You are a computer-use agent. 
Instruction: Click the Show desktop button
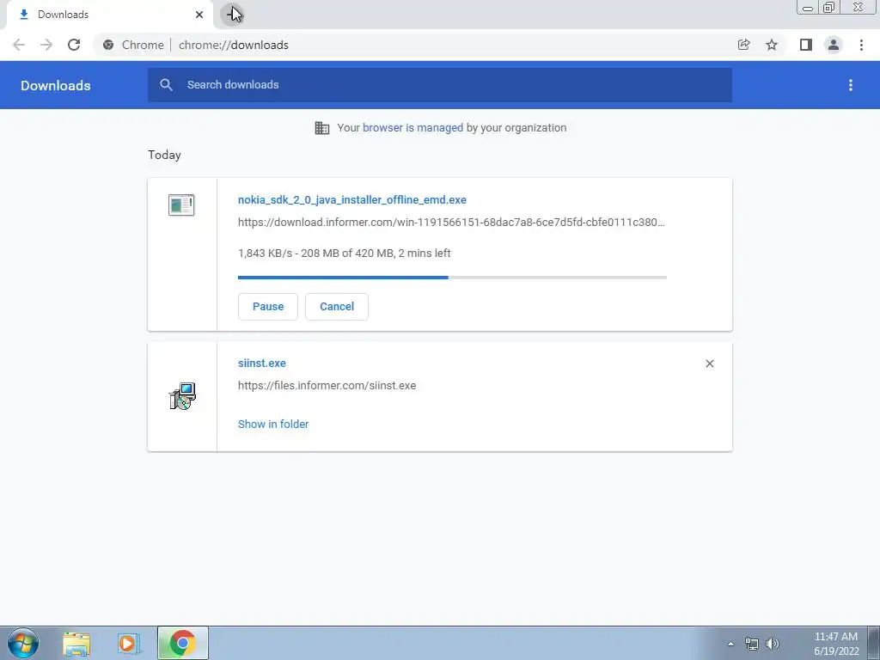point(874,643)
